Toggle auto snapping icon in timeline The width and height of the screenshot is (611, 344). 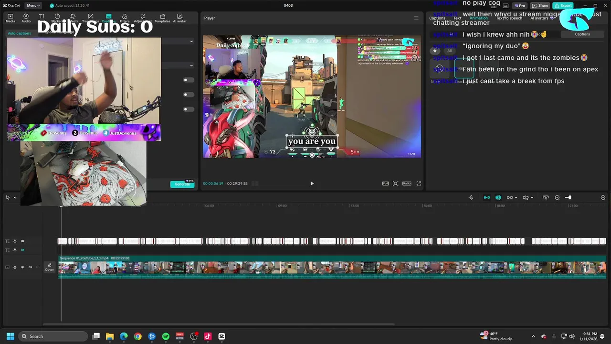(x=498, y=197)
